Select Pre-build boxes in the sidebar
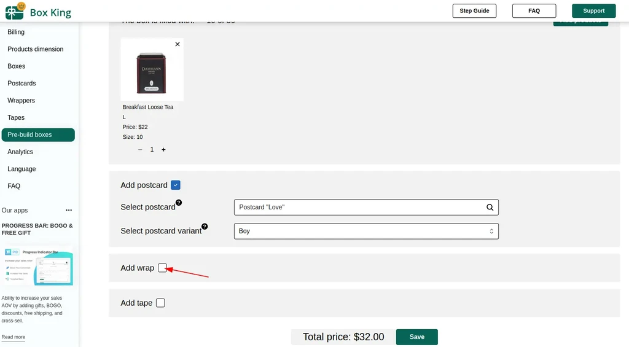This screenshot has width=629, height=347. 38,135
